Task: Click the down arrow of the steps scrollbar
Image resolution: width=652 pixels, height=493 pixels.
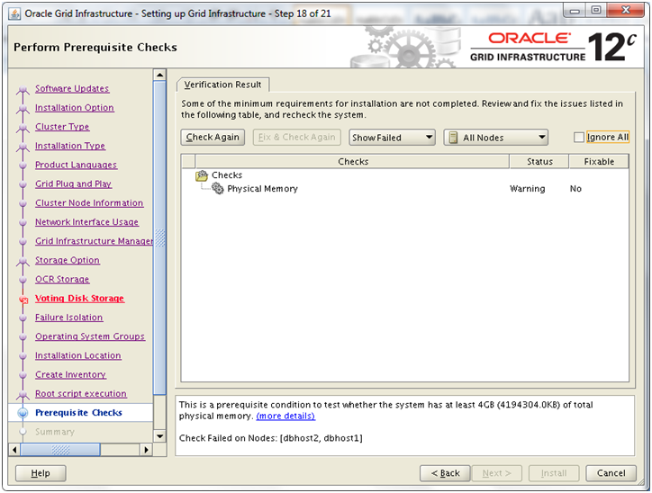Action: point(159,436)
